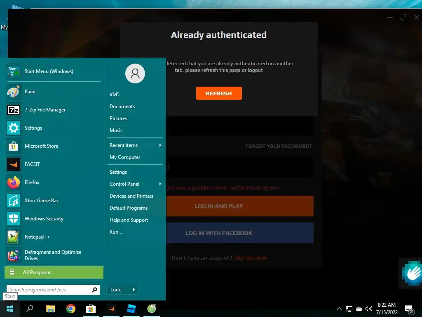
Task: Open Google Chrome from the taskbar
Action: point(71,309)
